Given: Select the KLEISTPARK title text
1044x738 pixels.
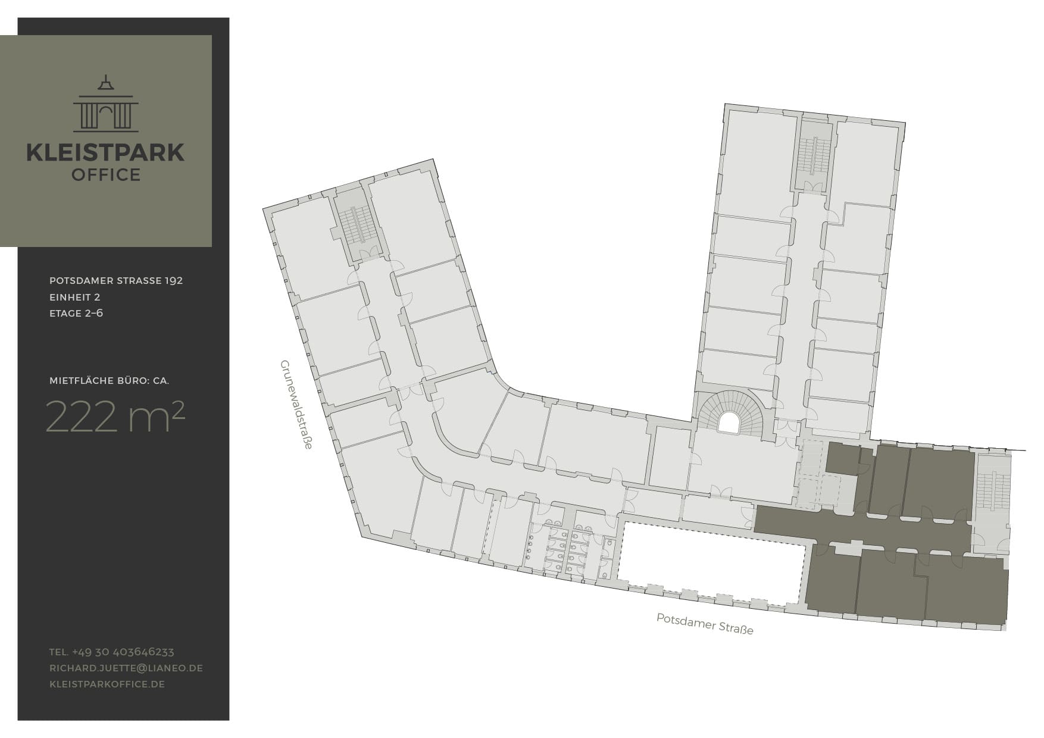Looking at the screenshot, I should click(x=106, y=152).
